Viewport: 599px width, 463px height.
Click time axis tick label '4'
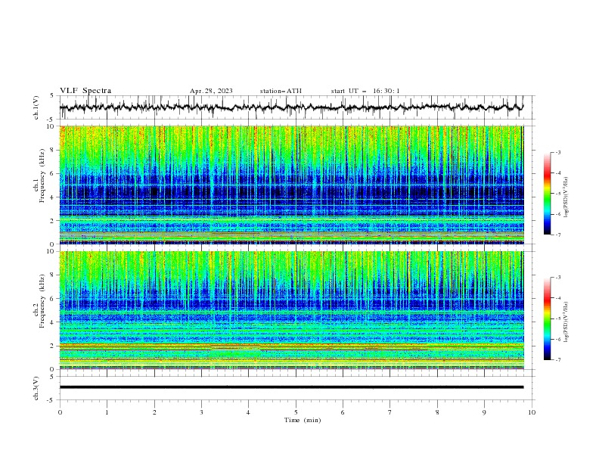click(x=248, y=412)
